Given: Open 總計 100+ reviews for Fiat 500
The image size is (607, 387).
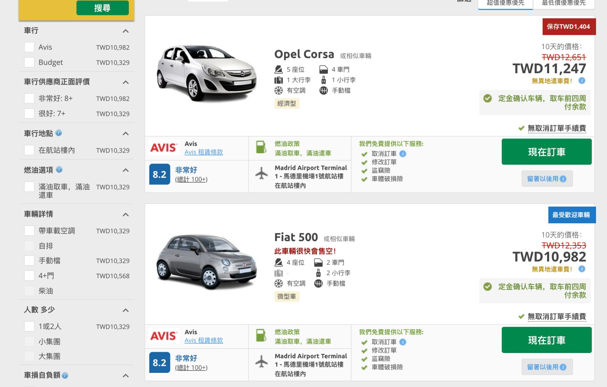Looking at the screenshot, I should 191,368.
